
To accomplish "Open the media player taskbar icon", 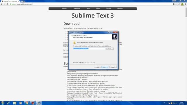I will coord(21,103).
